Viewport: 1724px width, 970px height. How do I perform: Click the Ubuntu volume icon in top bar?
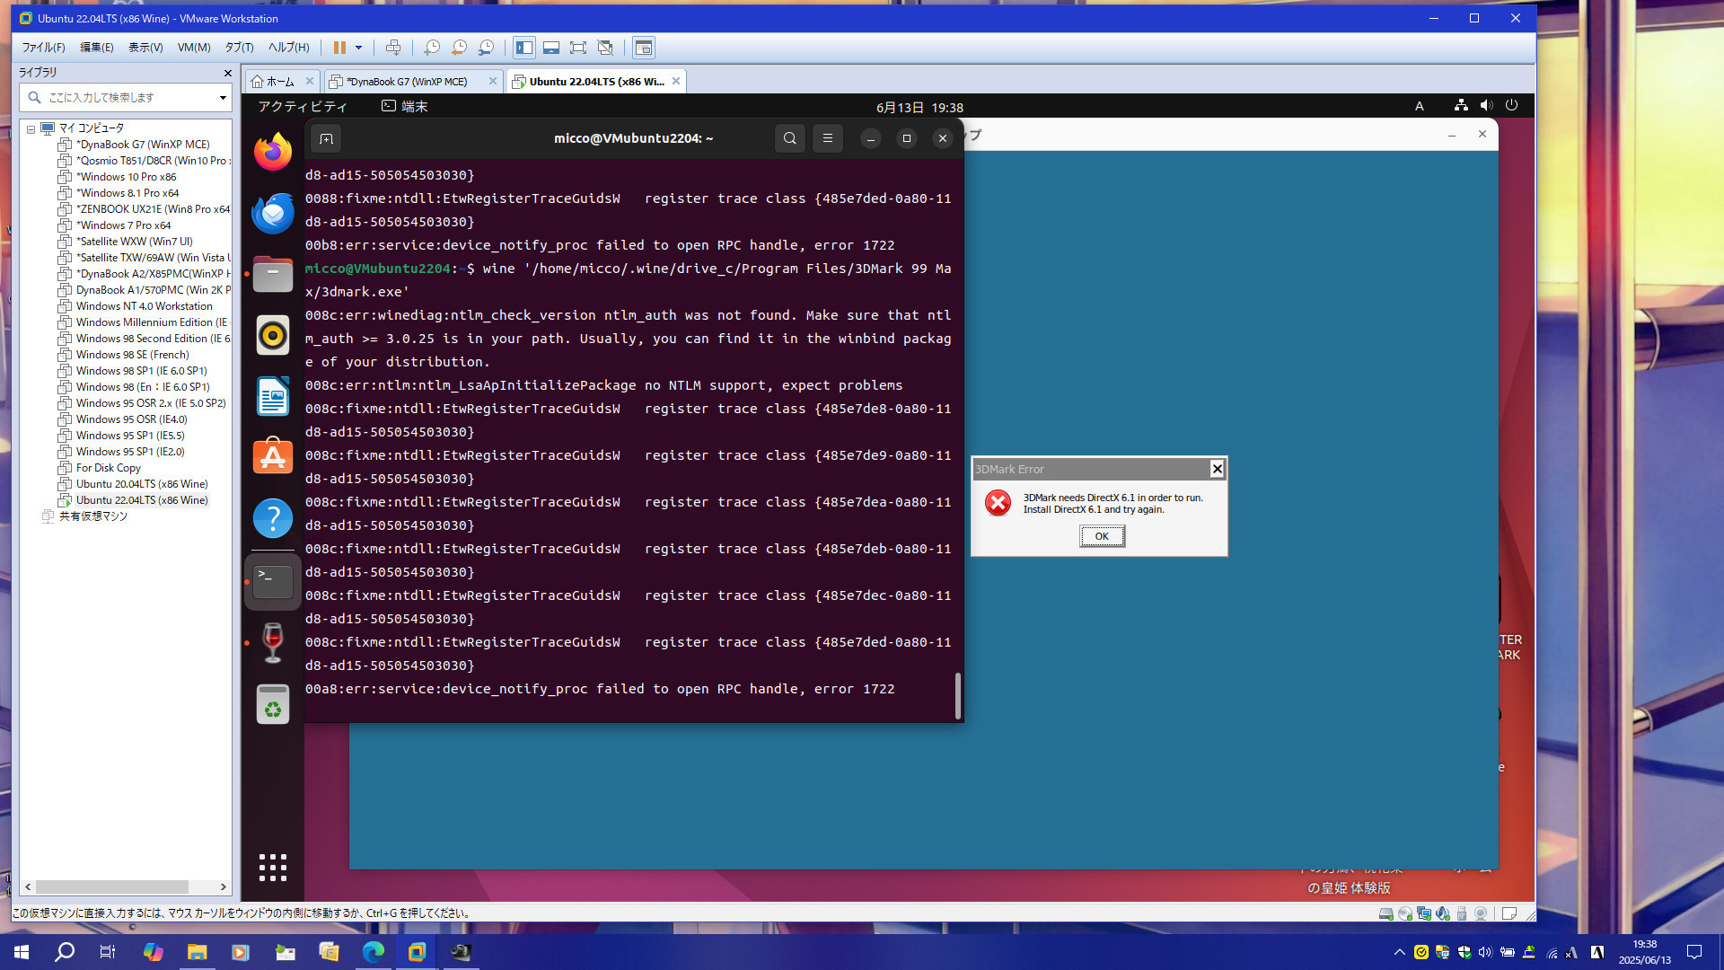pos(1487,106)
